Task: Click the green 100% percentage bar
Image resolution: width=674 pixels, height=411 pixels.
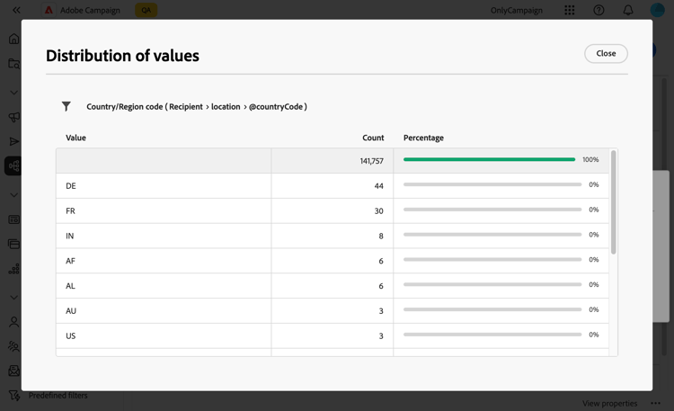Action: (x=489, y=160)
